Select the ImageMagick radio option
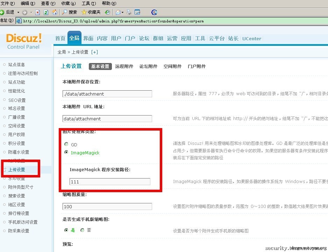The image size is (328, 252). (x=66, y=152)
